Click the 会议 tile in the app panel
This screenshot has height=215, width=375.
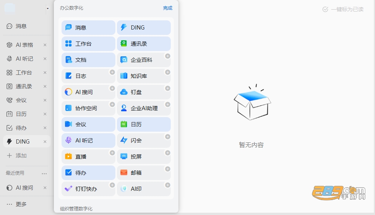pos(88,124)
